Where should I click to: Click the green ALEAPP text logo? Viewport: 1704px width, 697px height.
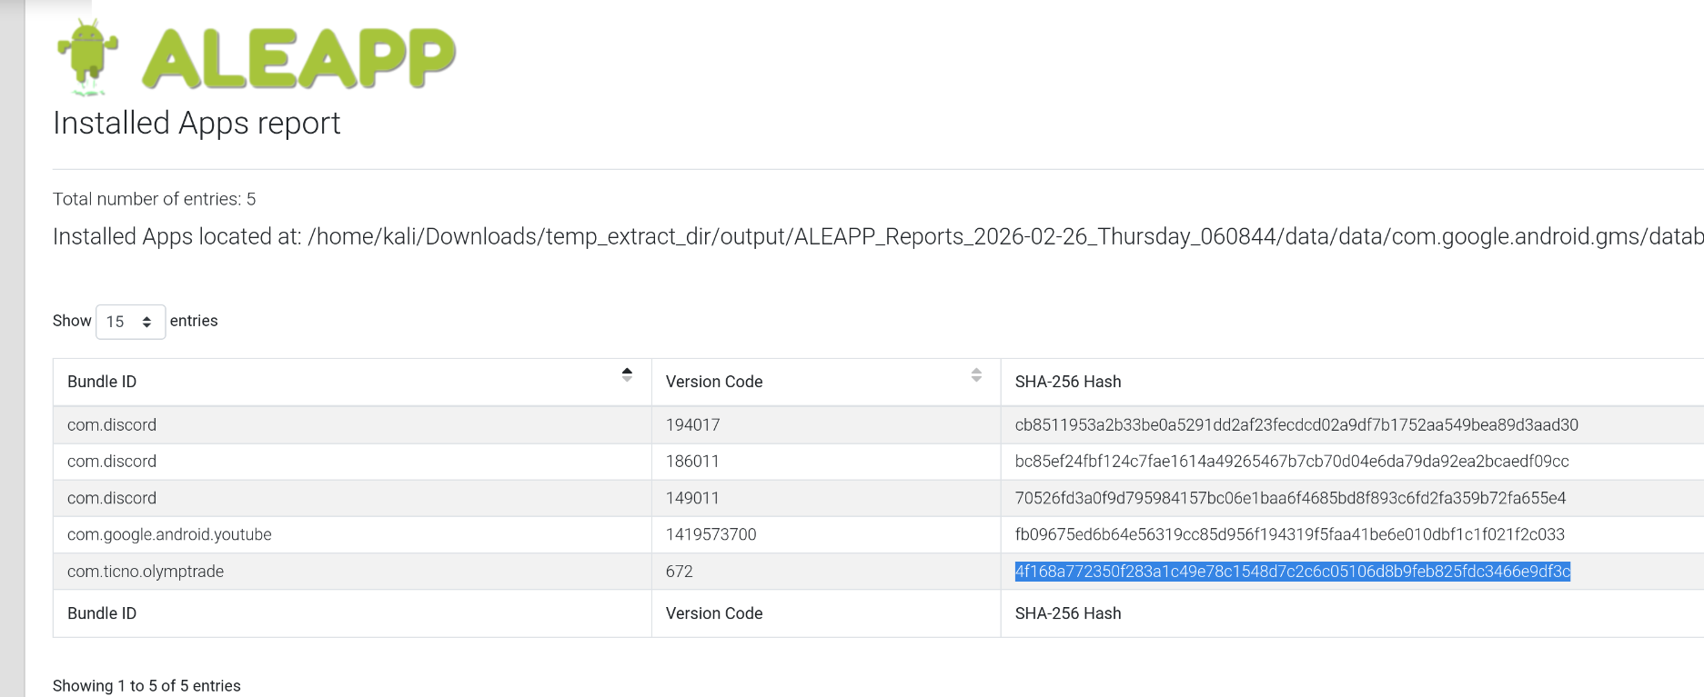(298, 58)
